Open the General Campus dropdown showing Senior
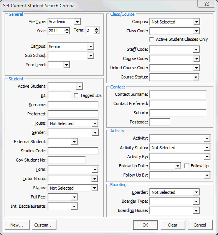Image resolution: width=218 pixels, height=235 pixels. coord(91,47)
